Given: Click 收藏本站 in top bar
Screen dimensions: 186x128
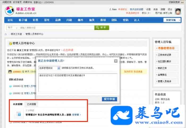Looking at the screenshot, I should click(28, 2).
